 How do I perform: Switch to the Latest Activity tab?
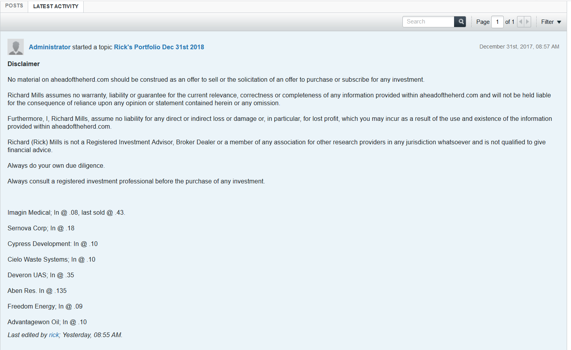pos(56,6)
